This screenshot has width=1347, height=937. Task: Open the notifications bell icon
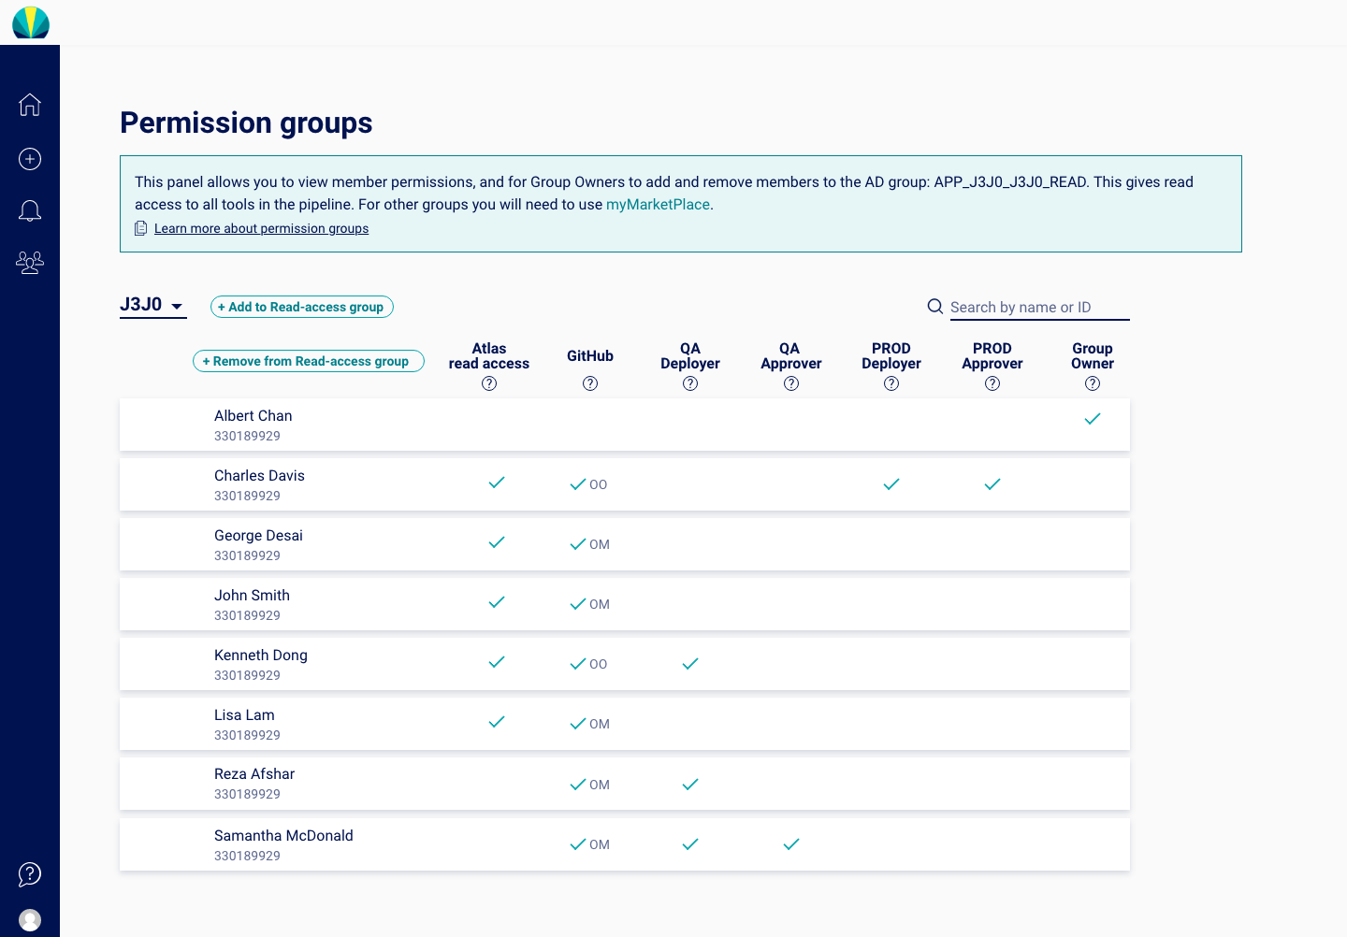(x=30, y=211)
